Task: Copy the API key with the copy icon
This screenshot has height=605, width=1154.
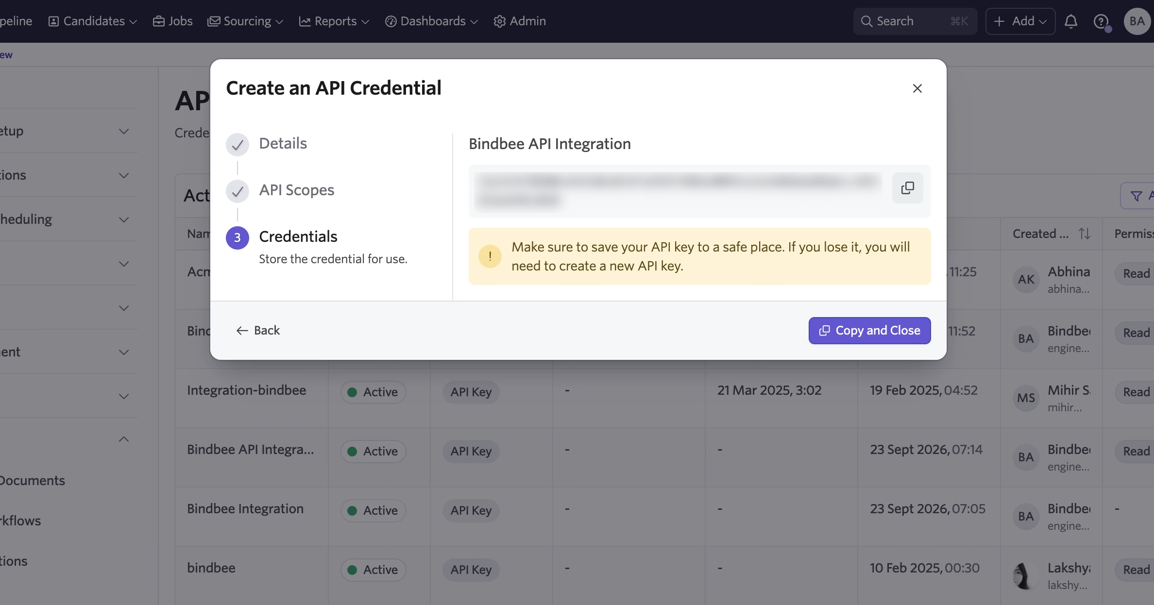Action: click(x=907, y=188)
